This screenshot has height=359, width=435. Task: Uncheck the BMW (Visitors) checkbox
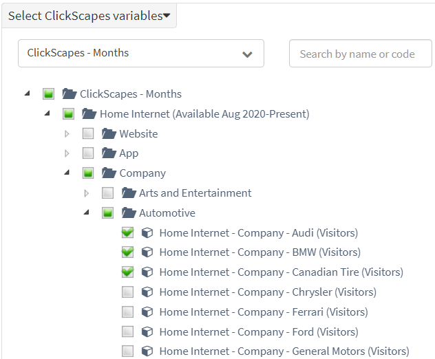pos(127,252)
